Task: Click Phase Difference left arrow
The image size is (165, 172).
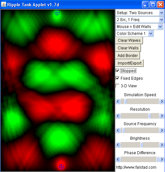Action: (118, 159)
